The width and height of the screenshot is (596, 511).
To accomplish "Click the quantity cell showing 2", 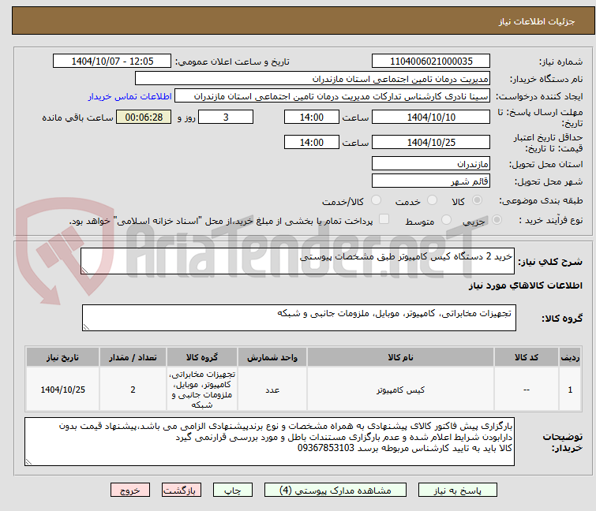I will click(x=133, y=390).
